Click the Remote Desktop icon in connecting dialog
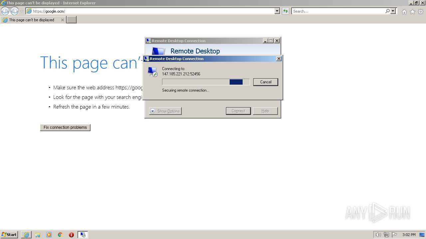 pos(153,71)
